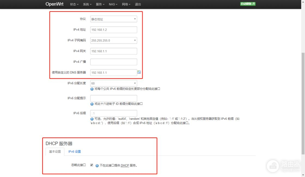
Task: Click help icon under IPv6 分配提示
Action: pyautogui.click(x=92, y=104)
